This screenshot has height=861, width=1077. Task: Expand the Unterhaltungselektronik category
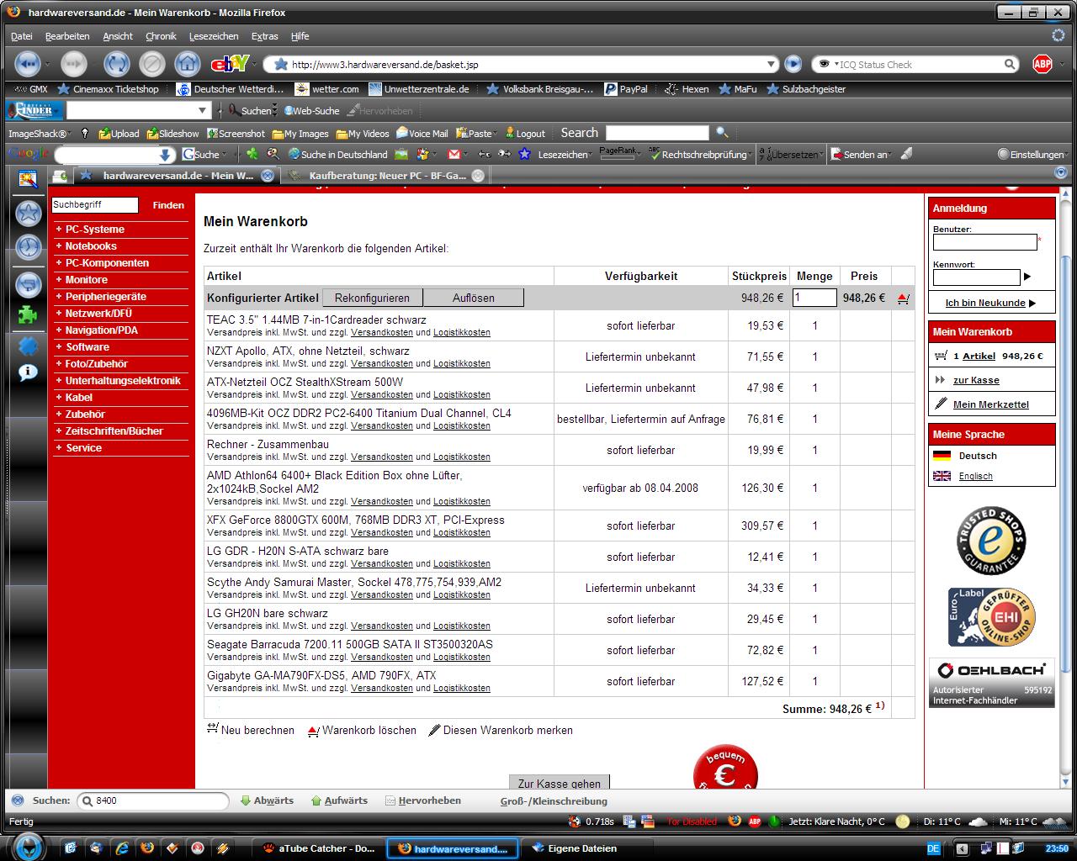[x=121, y=381]
